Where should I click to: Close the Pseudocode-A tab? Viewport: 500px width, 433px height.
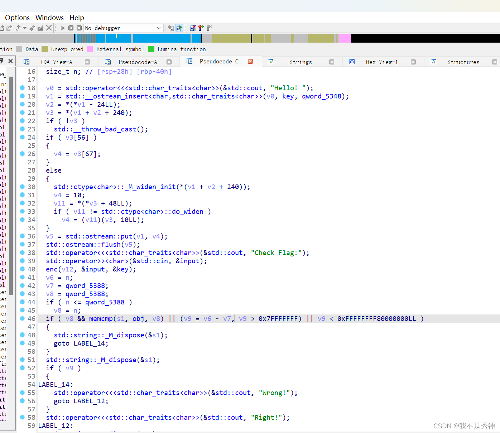click(x=169, y=62)
